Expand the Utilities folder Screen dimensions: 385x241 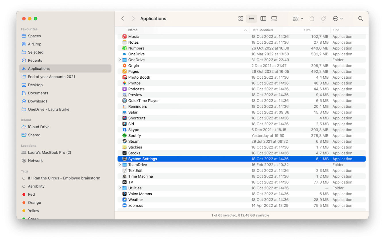pos(120,188)
